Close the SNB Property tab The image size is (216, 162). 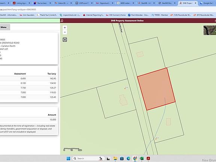pos(195,3)
